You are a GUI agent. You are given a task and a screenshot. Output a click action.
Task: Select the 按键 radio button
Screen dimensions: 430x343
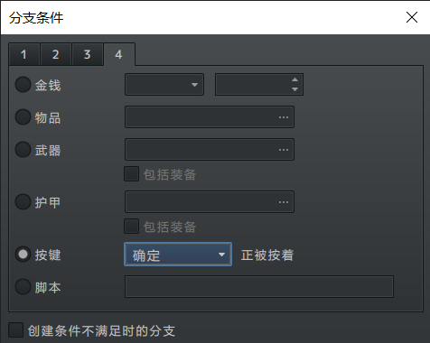pyautogui.click(x=23, y=255)
